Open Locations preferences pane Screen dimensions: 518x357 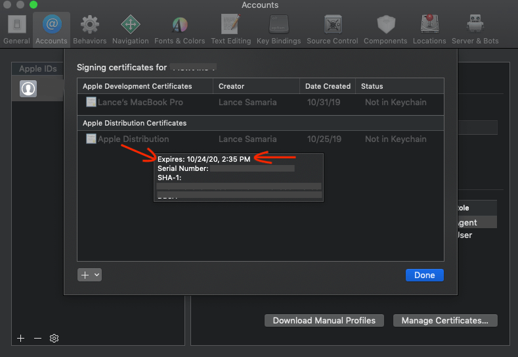[x=429, y=29]
